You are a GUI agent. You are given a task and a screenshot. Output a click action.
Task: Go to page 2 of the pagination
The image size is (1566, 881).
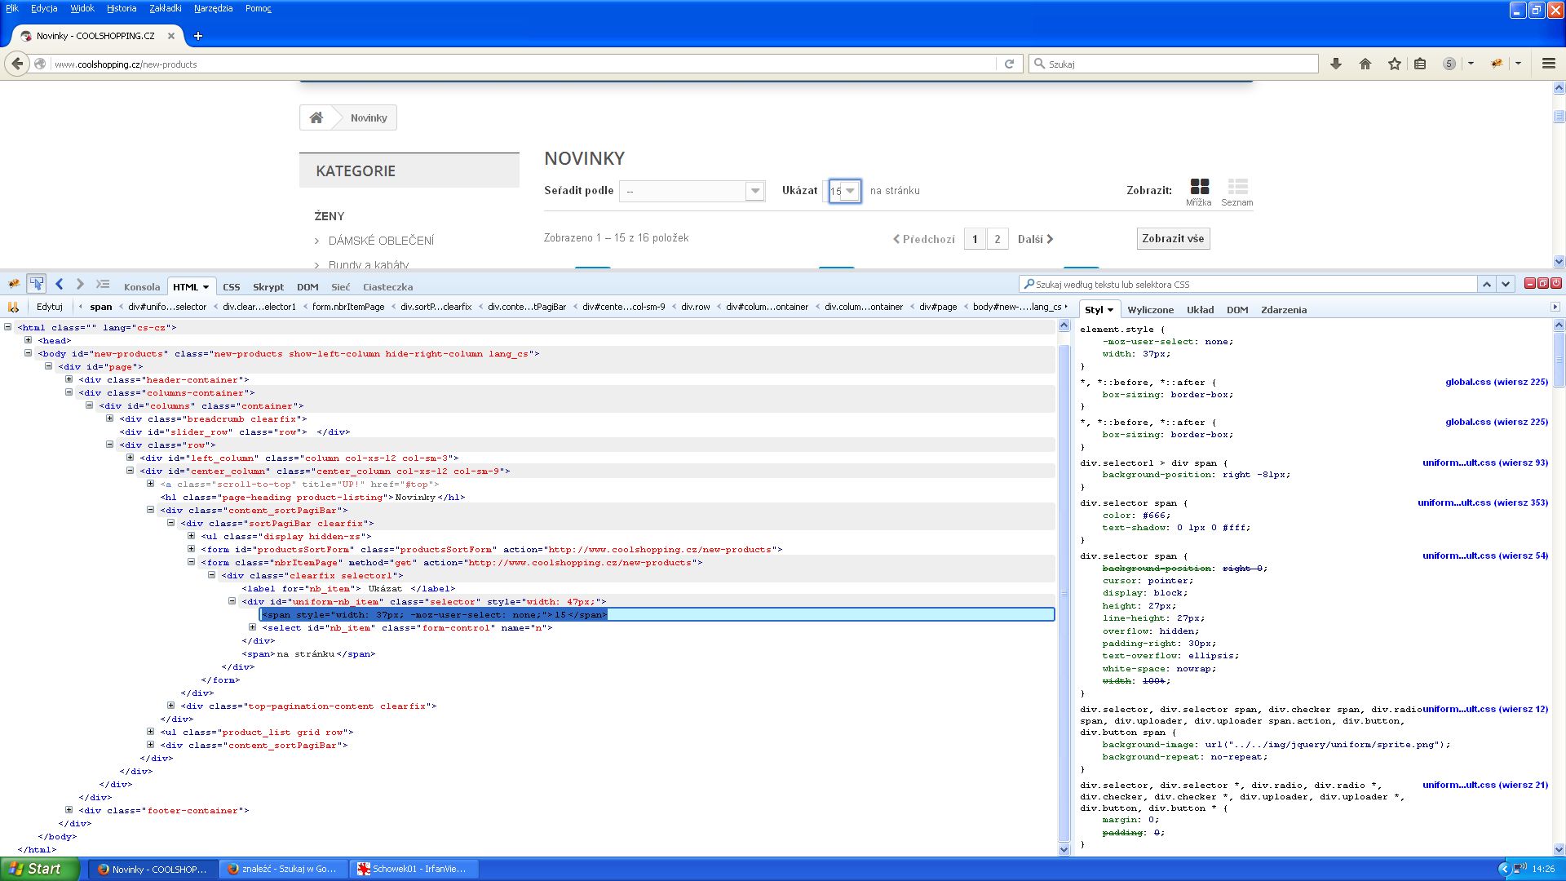997,239
